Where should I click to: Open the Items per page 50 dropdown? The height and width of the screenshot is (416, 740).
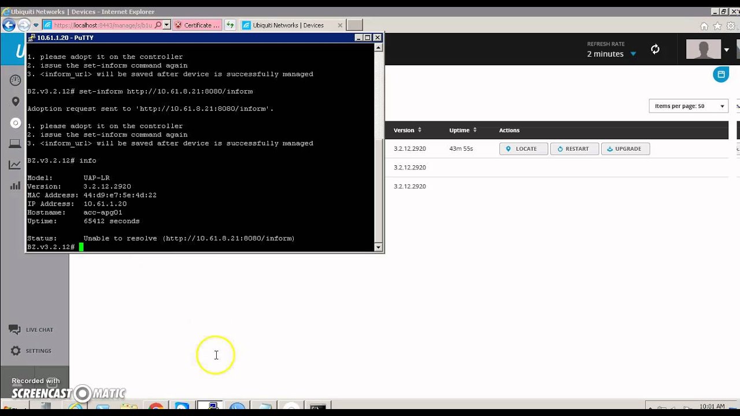689,106
